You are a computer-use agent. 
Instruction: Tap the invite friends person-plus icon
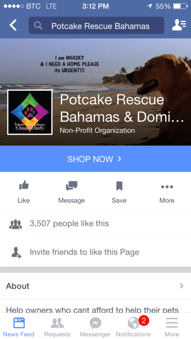tap(16, 252)
